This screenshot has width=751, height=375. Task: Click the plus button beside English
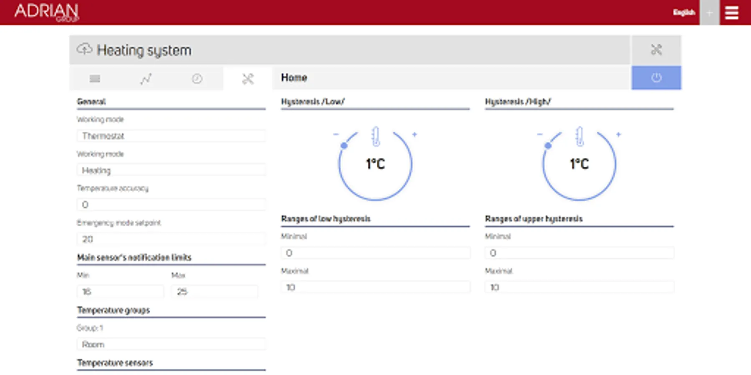click(709, 12)
